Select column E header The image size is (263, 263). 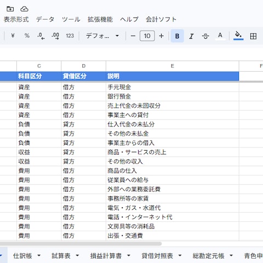click(173, 66)
